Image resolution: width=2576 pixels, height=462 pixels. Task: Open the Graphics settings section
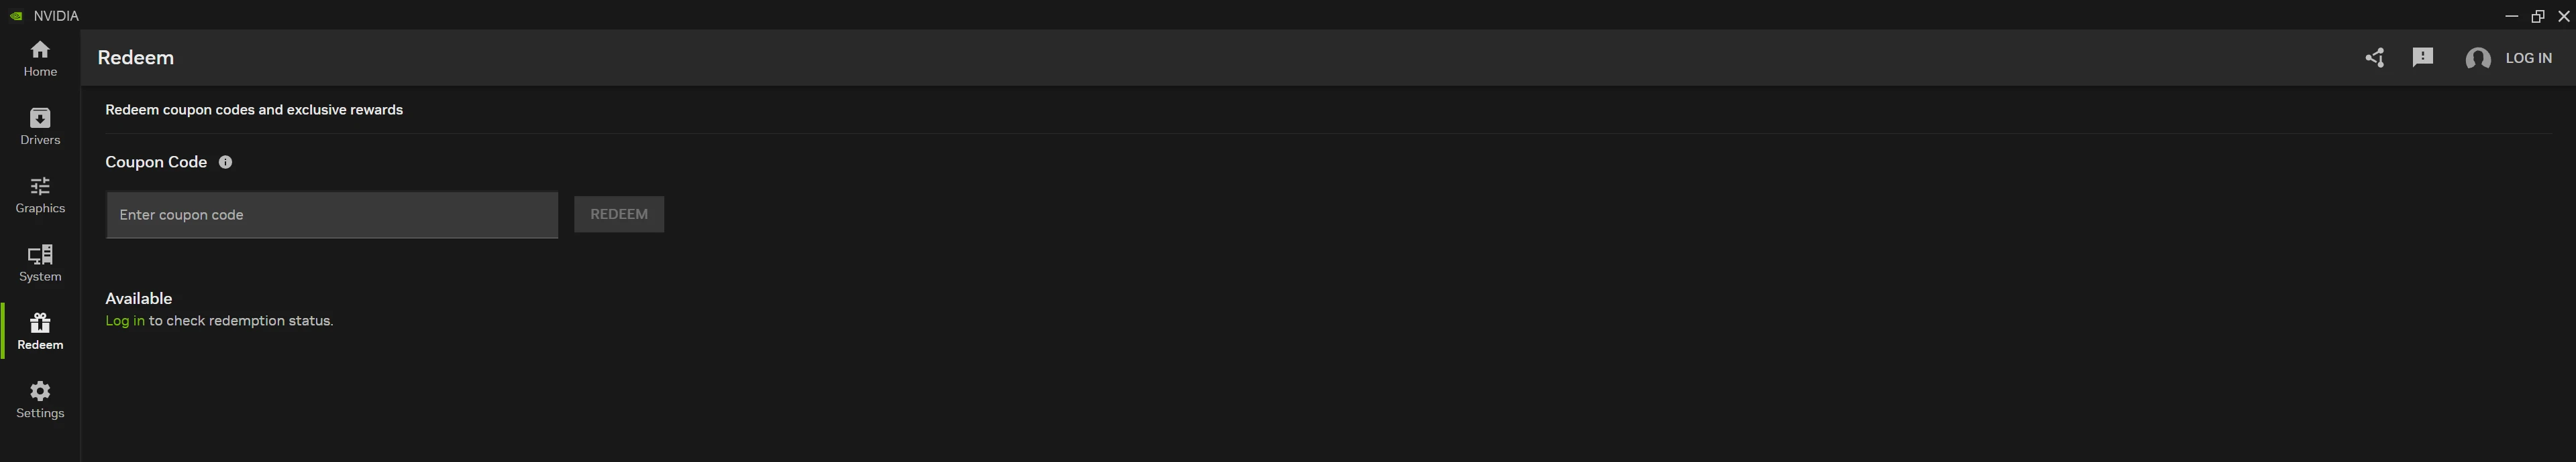coord(40,195)
